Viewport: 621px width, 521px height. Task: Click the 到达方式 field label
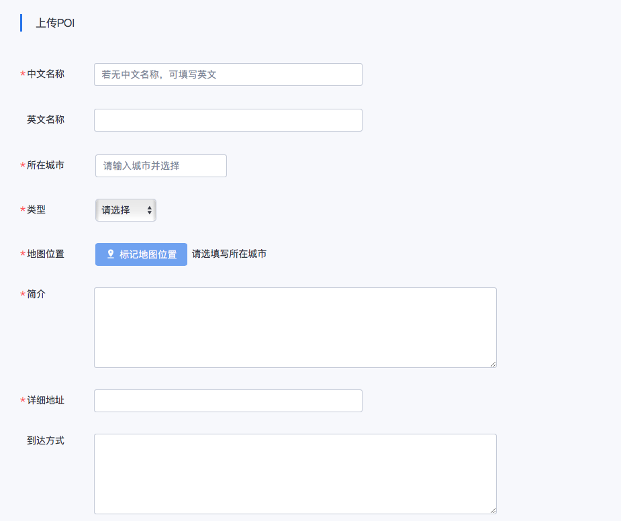(46, 440)
